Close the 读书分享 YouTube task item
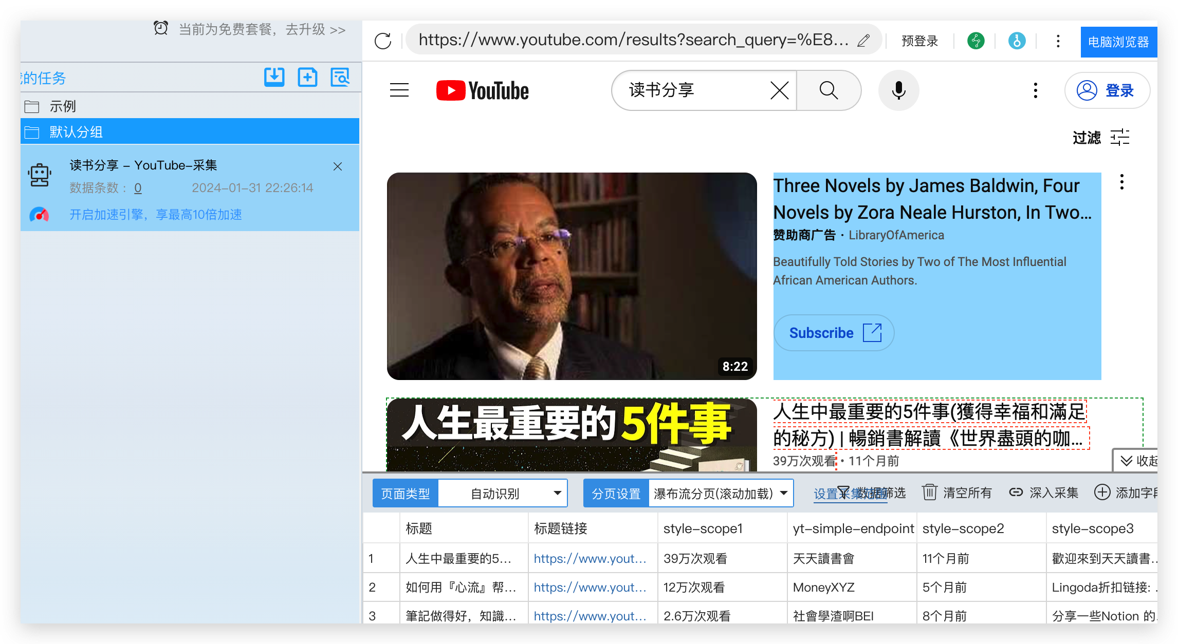1178x644 pixels. click(338, 166)
